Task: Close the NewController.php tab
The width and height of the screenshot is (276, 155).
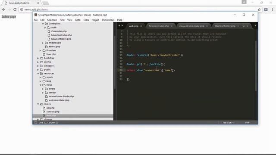Action: [x=172, y=26]
